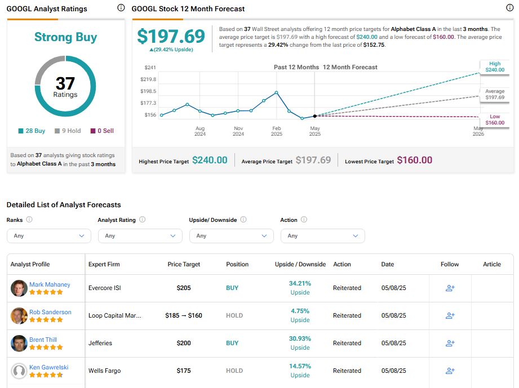Click Loop Capital Mar... firm cell
Viewport: 519px width, 388px height.
[x=115, y=315]
